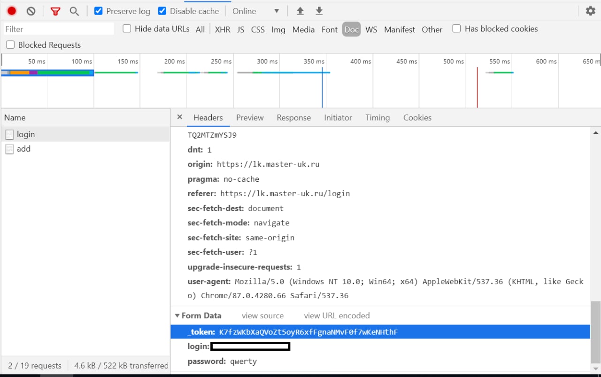Screen dimensions: 601x377
Task: Export HAR file with download arrow
Action: point(319,11)
